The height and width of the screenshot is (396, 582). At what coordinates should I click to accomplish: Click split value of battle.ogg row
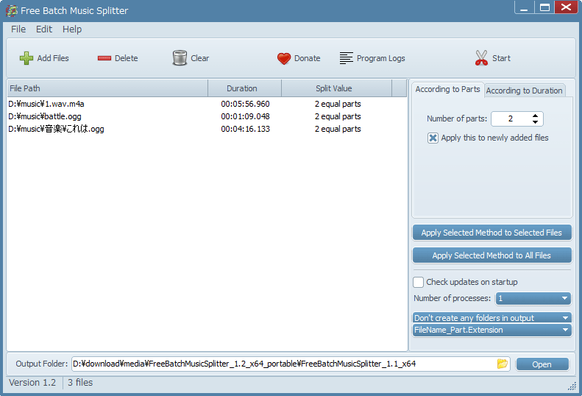(338, 116)
